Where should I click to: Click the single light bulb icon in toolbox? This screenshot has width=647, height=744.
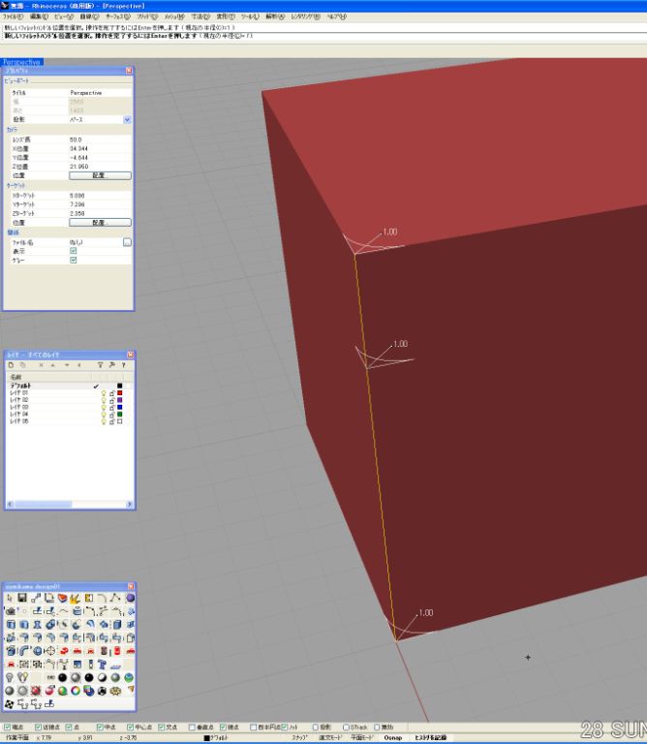[10, 677]
